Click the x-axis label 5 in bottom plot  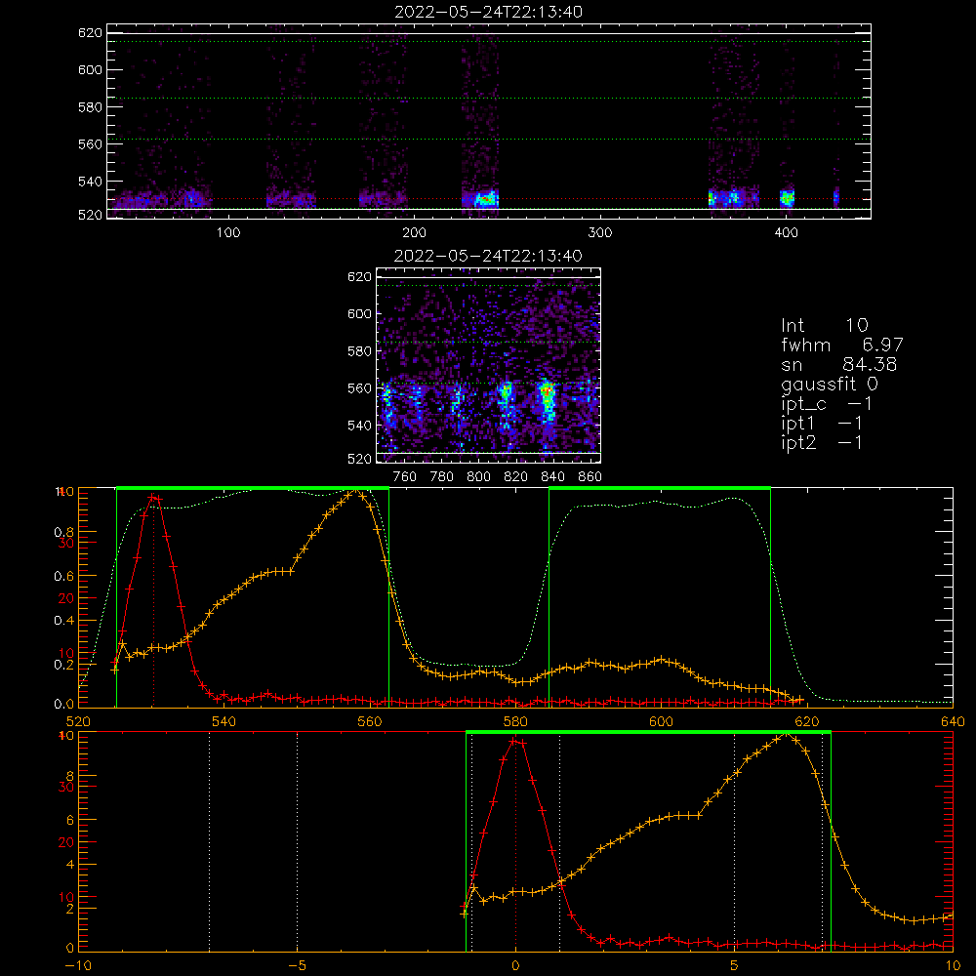point(734,965)
